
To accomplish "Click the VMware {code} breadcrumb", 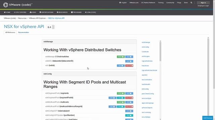I will tap(10, 18).
